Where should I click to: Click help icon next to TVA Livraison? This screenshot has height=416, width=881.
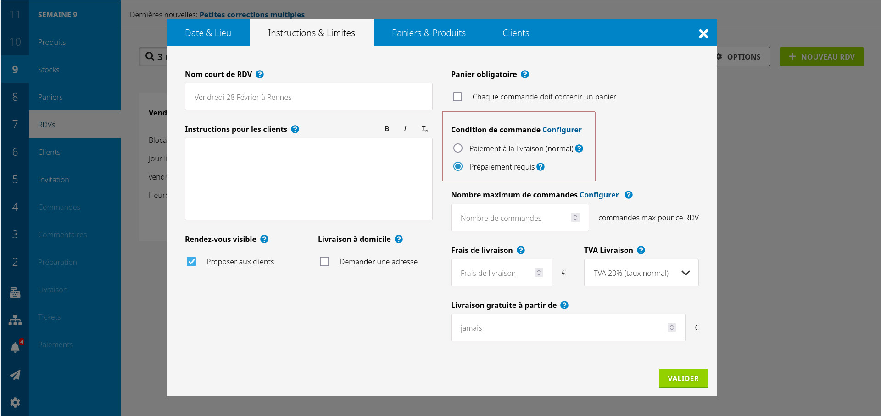641,250
